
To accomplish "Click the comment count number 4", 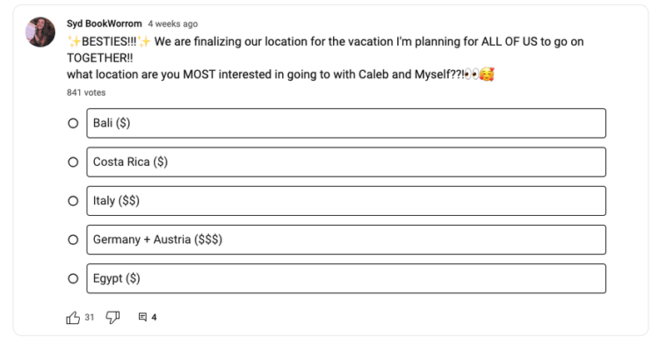I will (x=154, y=317).
